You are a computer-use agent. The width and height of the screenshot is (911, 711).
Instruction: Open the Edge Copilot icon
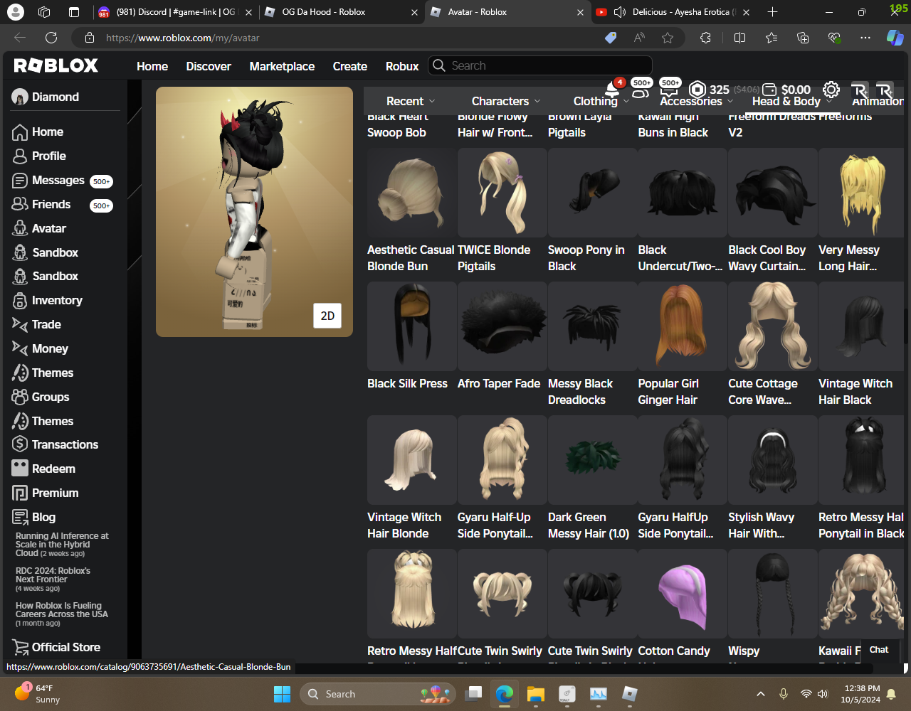pyautogui.click(x=895, y=38)
